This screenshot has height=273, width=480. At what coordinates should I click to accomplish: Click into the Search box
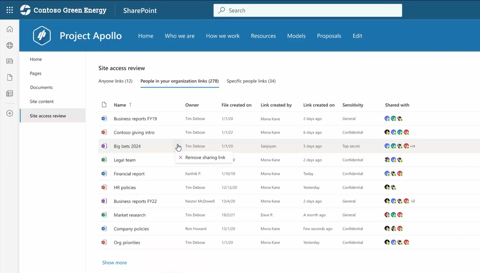point(308,11)
